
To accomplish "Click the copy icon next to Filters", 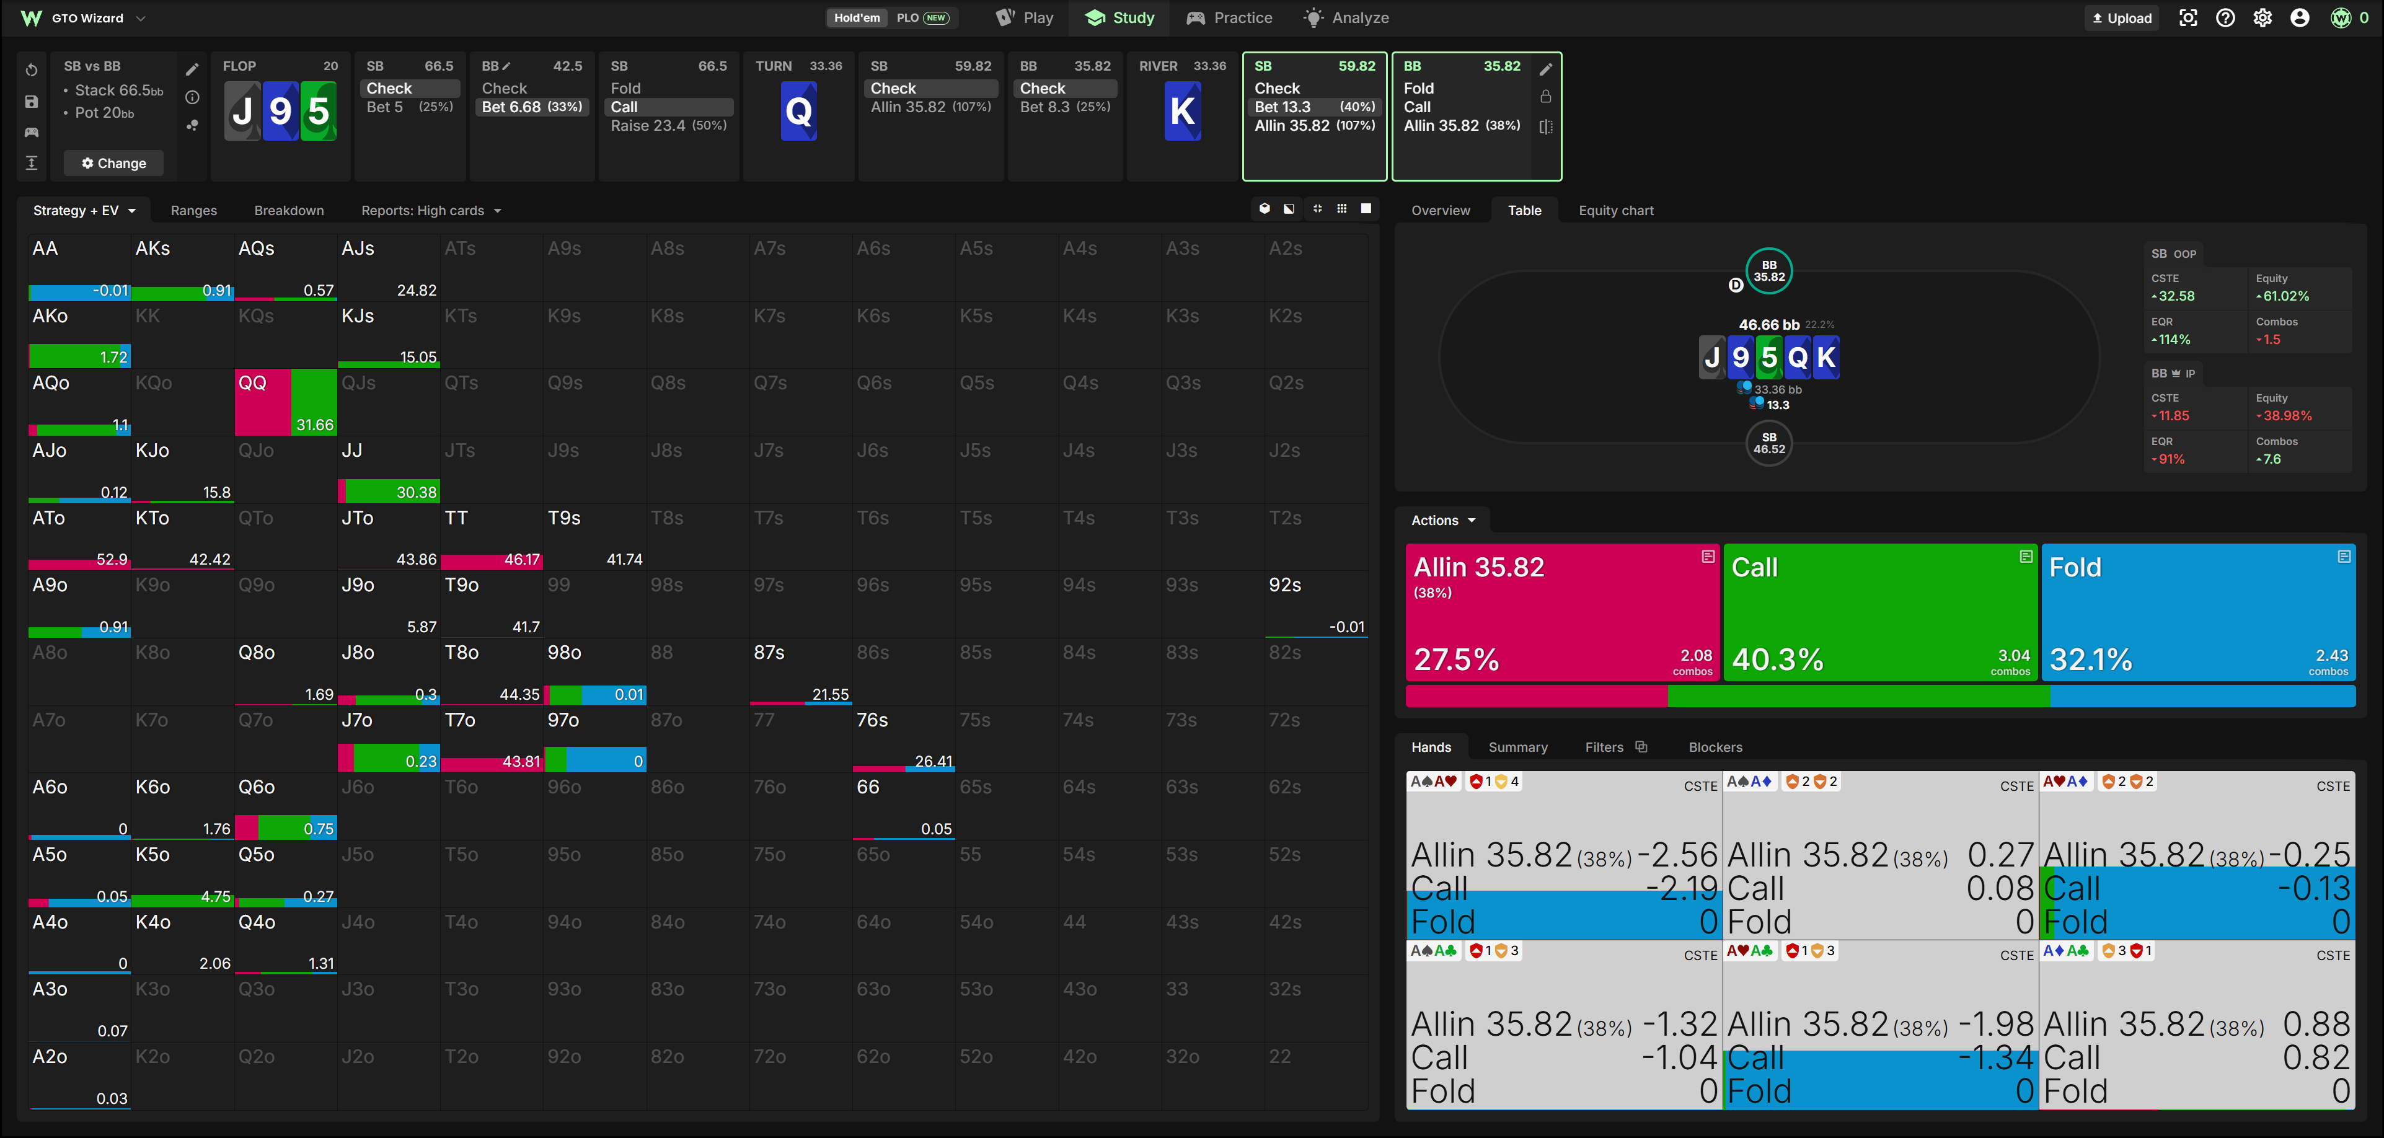I will [x=1642, y=747].
